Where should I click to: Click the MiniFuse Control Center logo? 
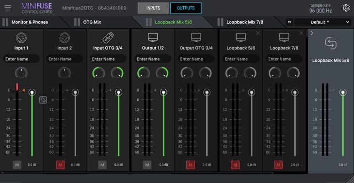tap(37, 8)
